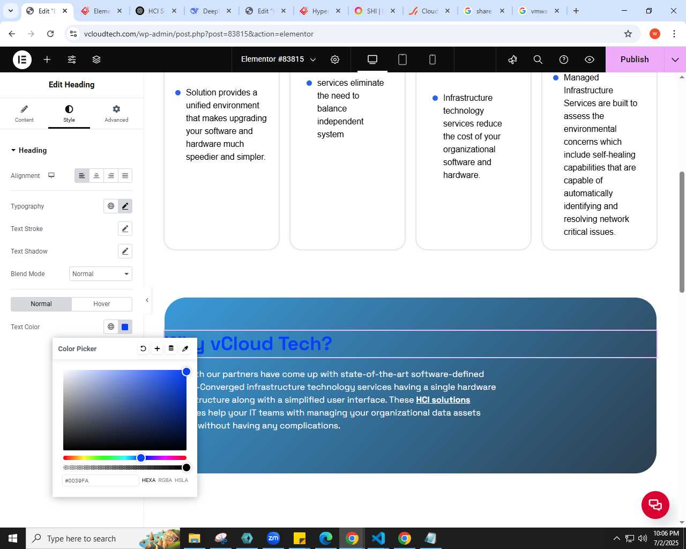Set heading alignment to center
The width and height of the screenshot is (686, 549).
coord(96,175)
